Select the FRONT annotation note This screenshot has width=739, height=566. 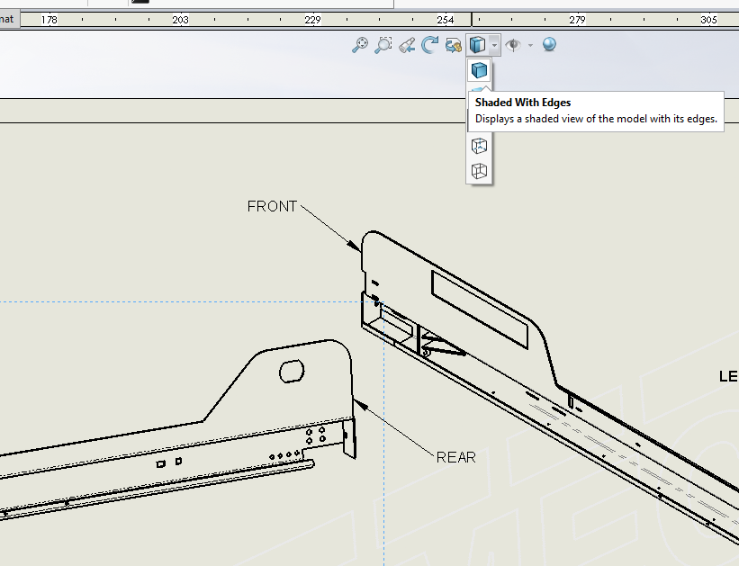272,207
